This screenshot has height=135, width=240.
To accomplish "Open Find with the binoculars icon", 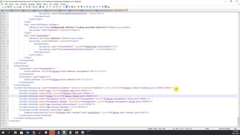I will (x=40, y=7).
